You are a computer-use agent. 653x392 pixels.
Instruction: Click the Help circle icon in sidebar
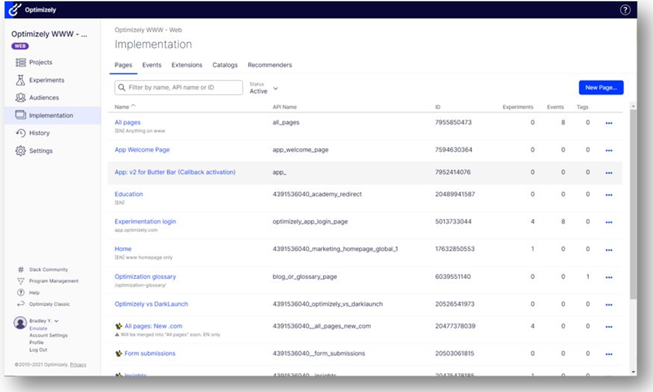coord(21,293)
